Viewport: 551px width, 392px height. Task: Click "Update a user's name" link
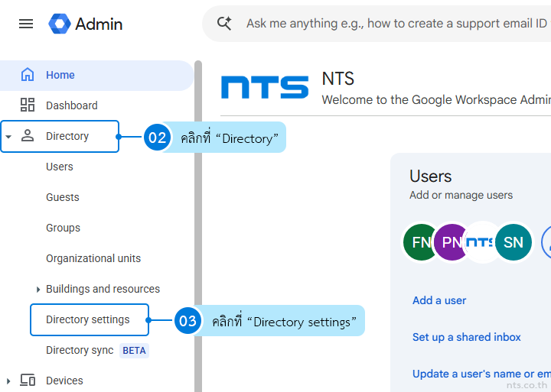click(482, 374)
